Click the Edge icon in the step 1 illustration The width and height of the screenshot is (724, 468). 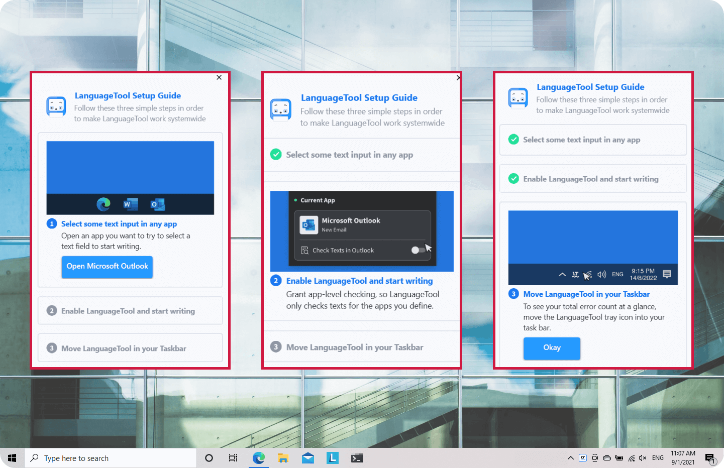(x=104, y=204)
